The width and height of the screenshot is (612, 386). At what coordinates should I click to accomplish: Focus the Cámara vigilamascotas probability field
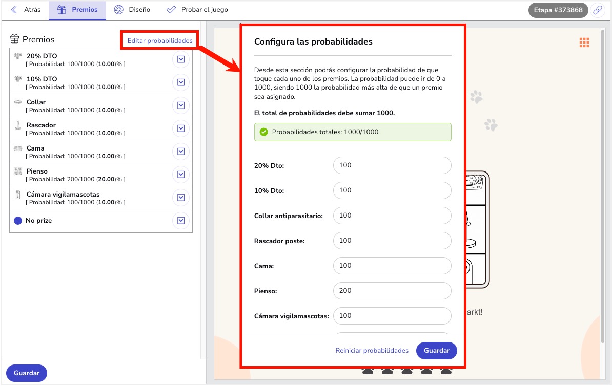click(x=392, y=316)
